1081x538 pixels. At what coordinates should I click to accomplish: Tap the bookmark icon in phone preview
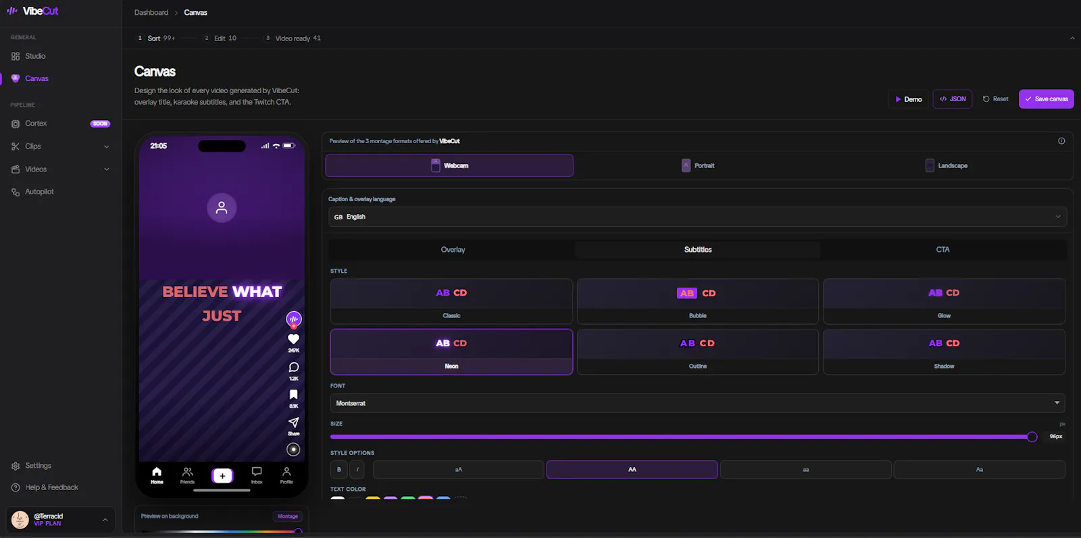[x=293, y=395]
